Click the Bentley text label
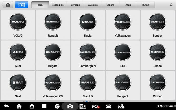Image resolution: width=176 pixels, height=110 pixels. [158, 36]
